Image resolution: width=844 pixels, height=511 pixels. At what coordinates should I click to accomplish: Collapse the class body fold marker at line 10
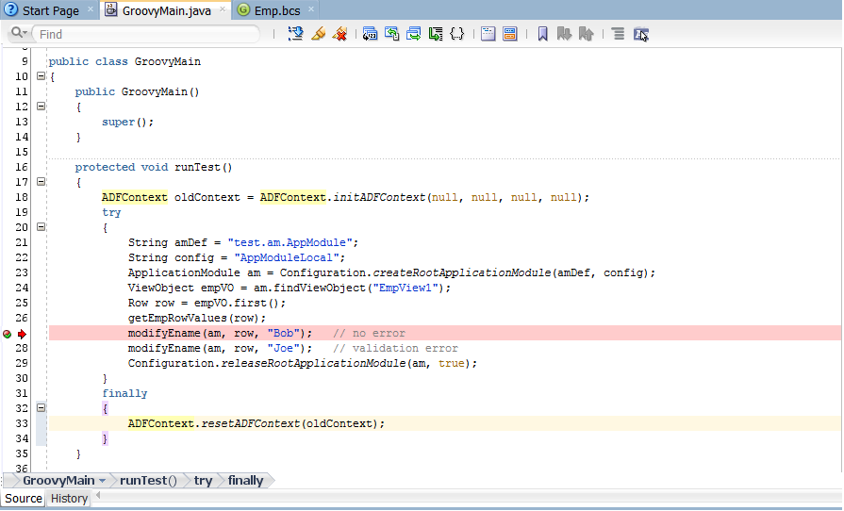(41, 76)
